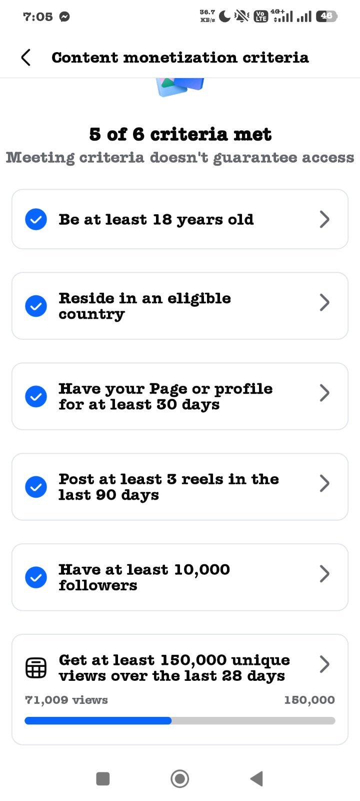Tap the unique views table icon

36,668
